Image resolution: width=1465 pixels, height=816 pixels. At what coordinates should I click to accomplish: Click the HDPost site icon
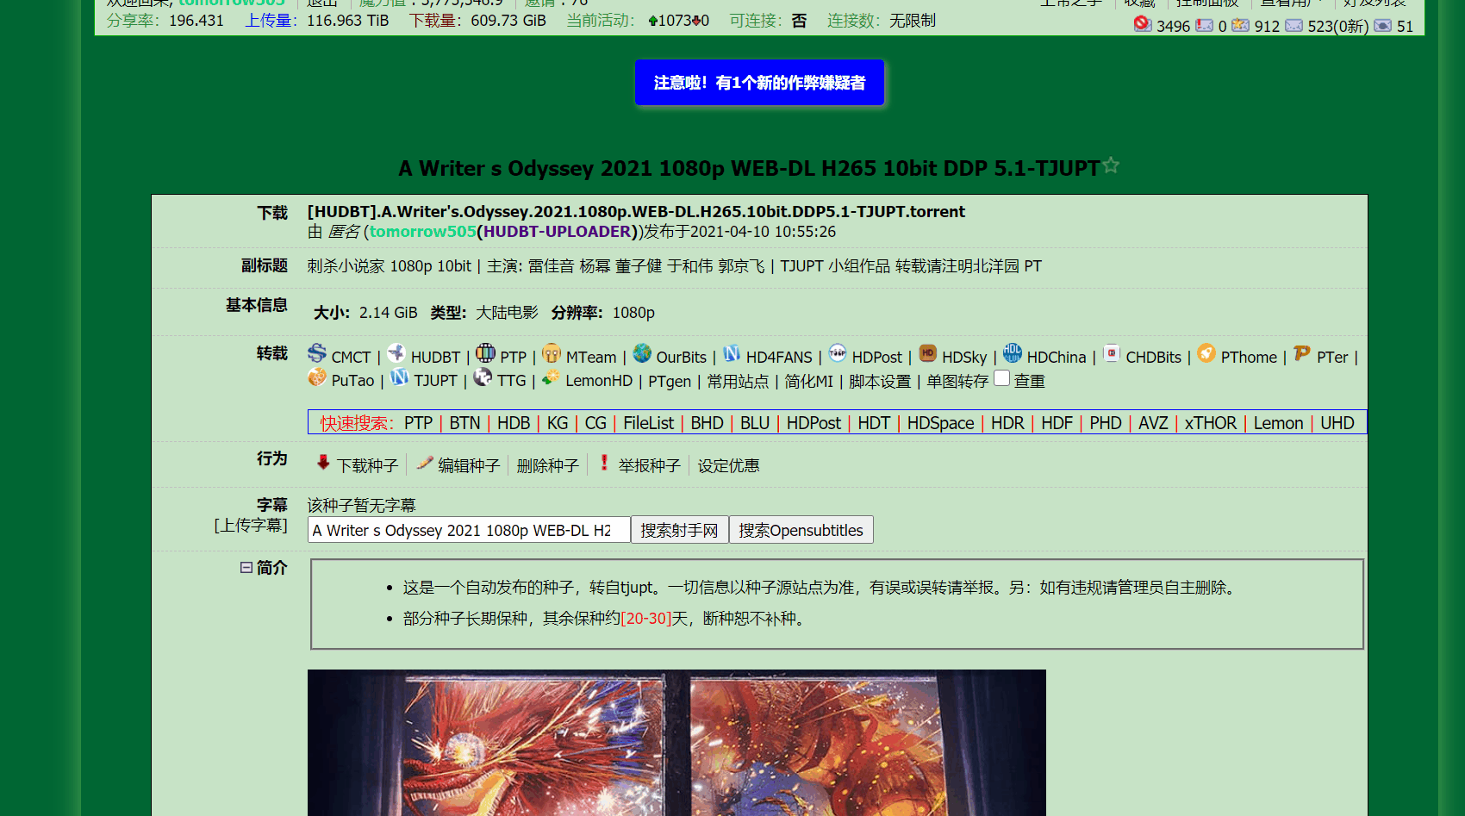tap(838, 352)
